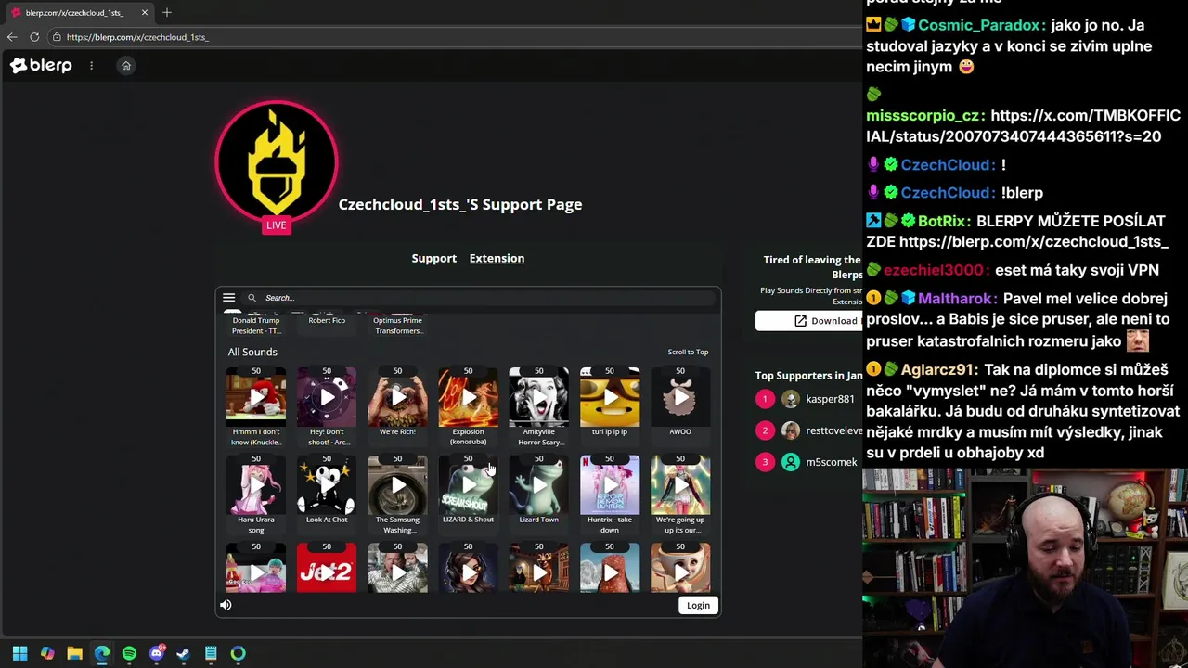
Task: Click Aglarcz91 username in chat
Action: [938, 369]
